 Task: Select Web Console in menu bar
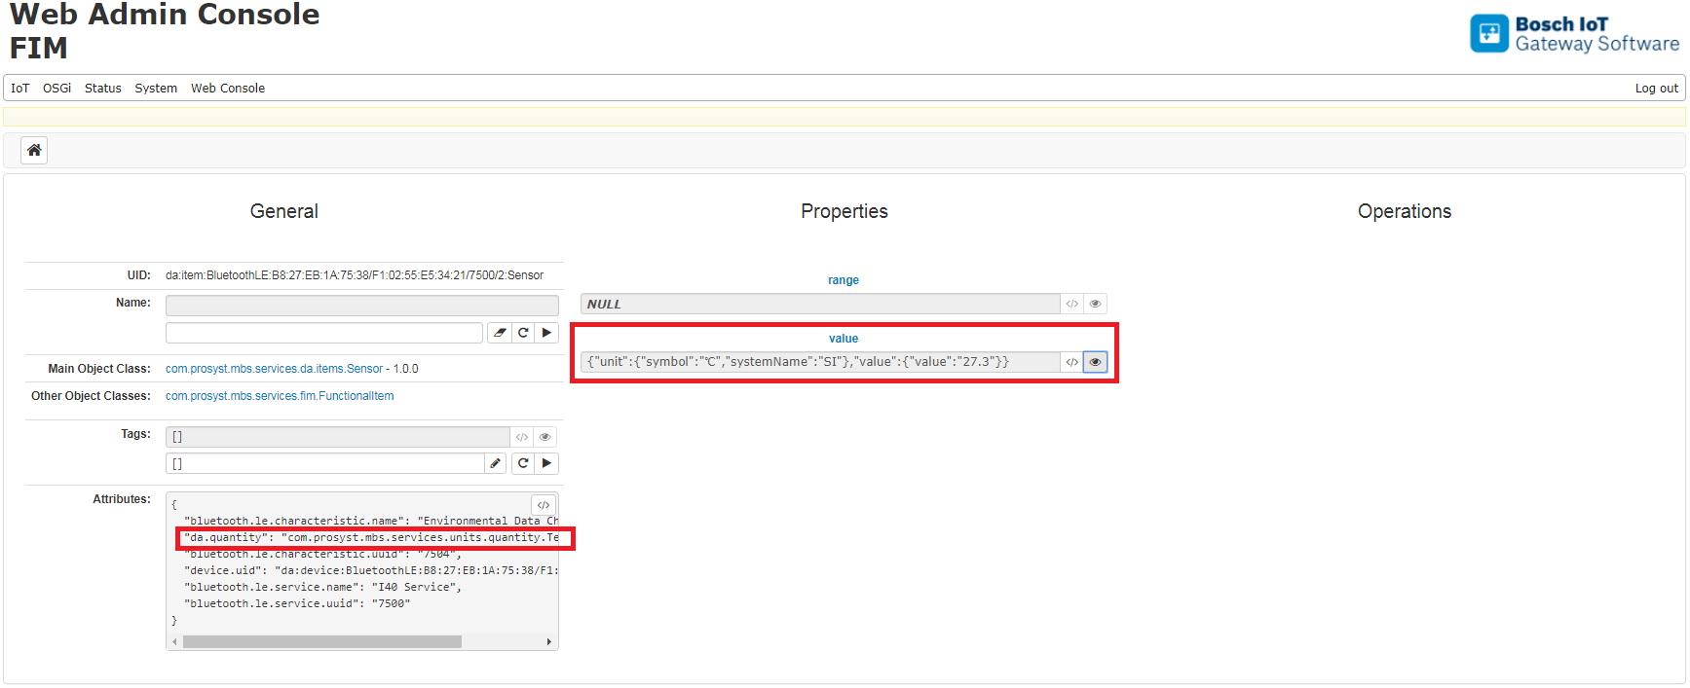[x=228, y=89]
